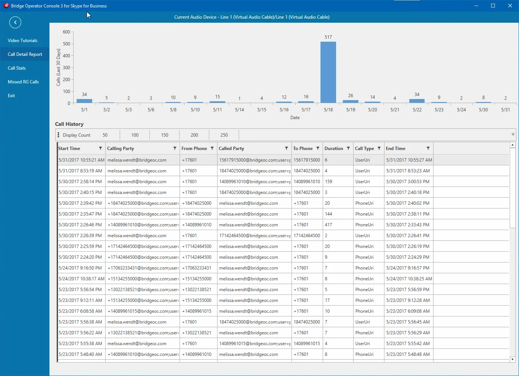Expand the Call History toolbar overflow arrow

[x=513, y=134]
